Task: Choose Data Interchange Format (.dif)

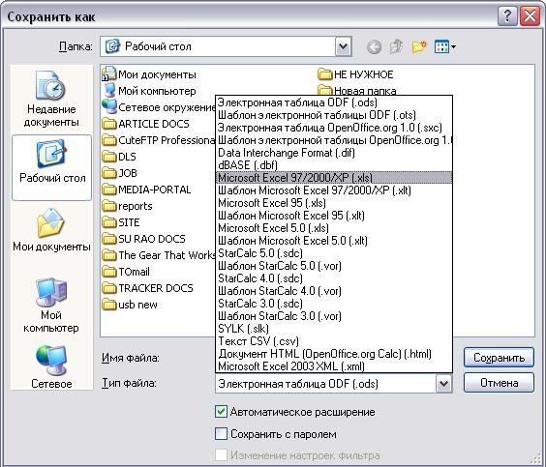Action: point(334,153)
